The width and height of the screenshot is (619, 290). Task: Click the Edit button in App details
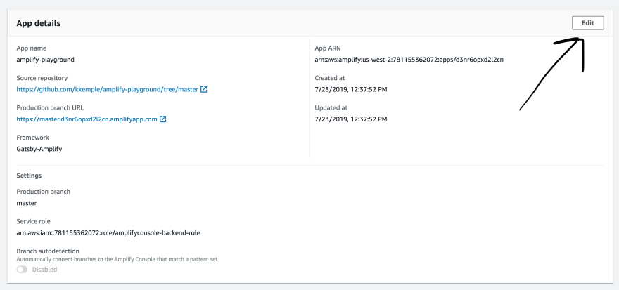pyautogui.click(x=588, y=23)
